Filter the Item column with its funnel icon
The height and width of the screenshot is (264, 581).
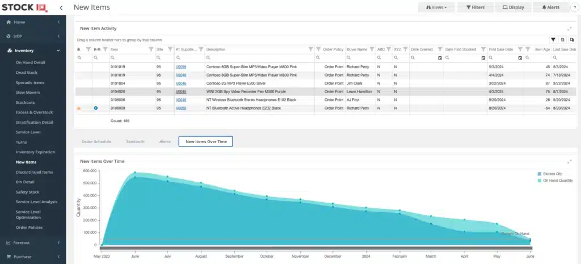tap(151, 49)
